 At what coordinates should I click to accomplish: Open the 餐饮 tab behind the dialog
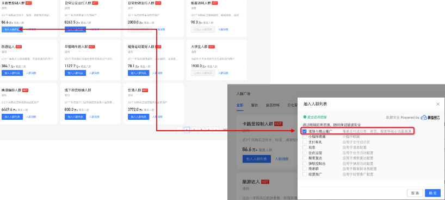tap(254, 105)
